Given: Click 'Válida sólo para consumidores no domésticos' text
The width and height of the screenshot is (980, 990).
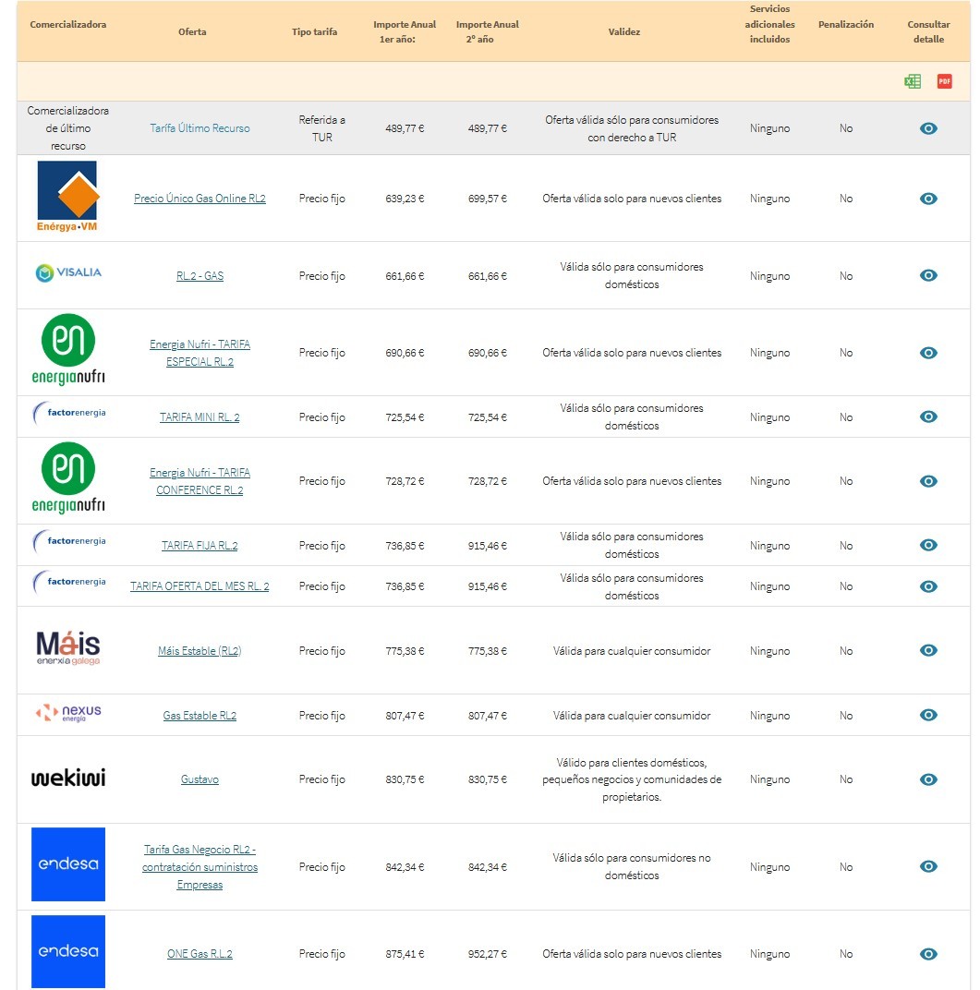Looking at the screenshot, I should point(632,867).
